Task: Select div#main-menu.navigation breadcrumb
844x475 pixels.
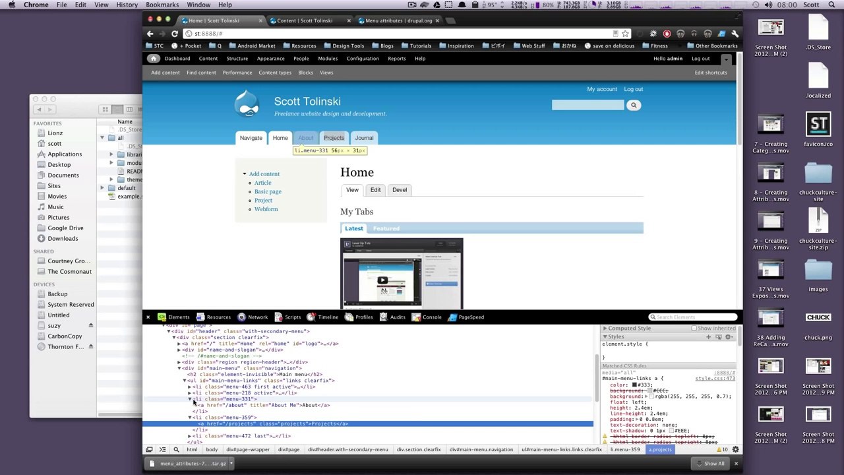Action: 481,450
